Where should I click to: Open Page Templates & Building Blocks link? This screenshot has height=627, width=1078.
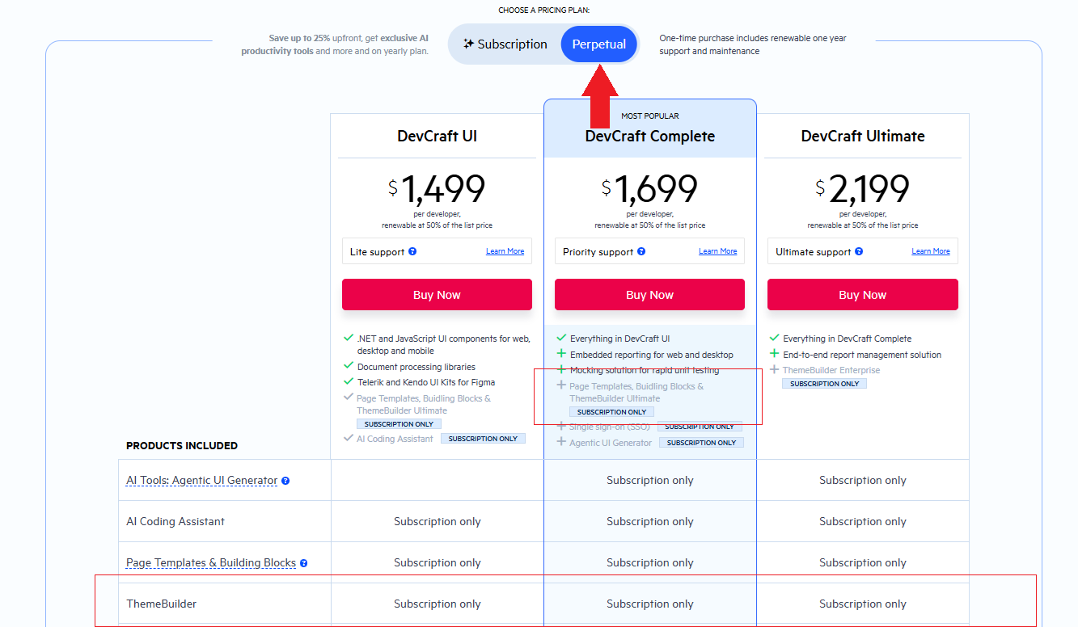[211, 563]
